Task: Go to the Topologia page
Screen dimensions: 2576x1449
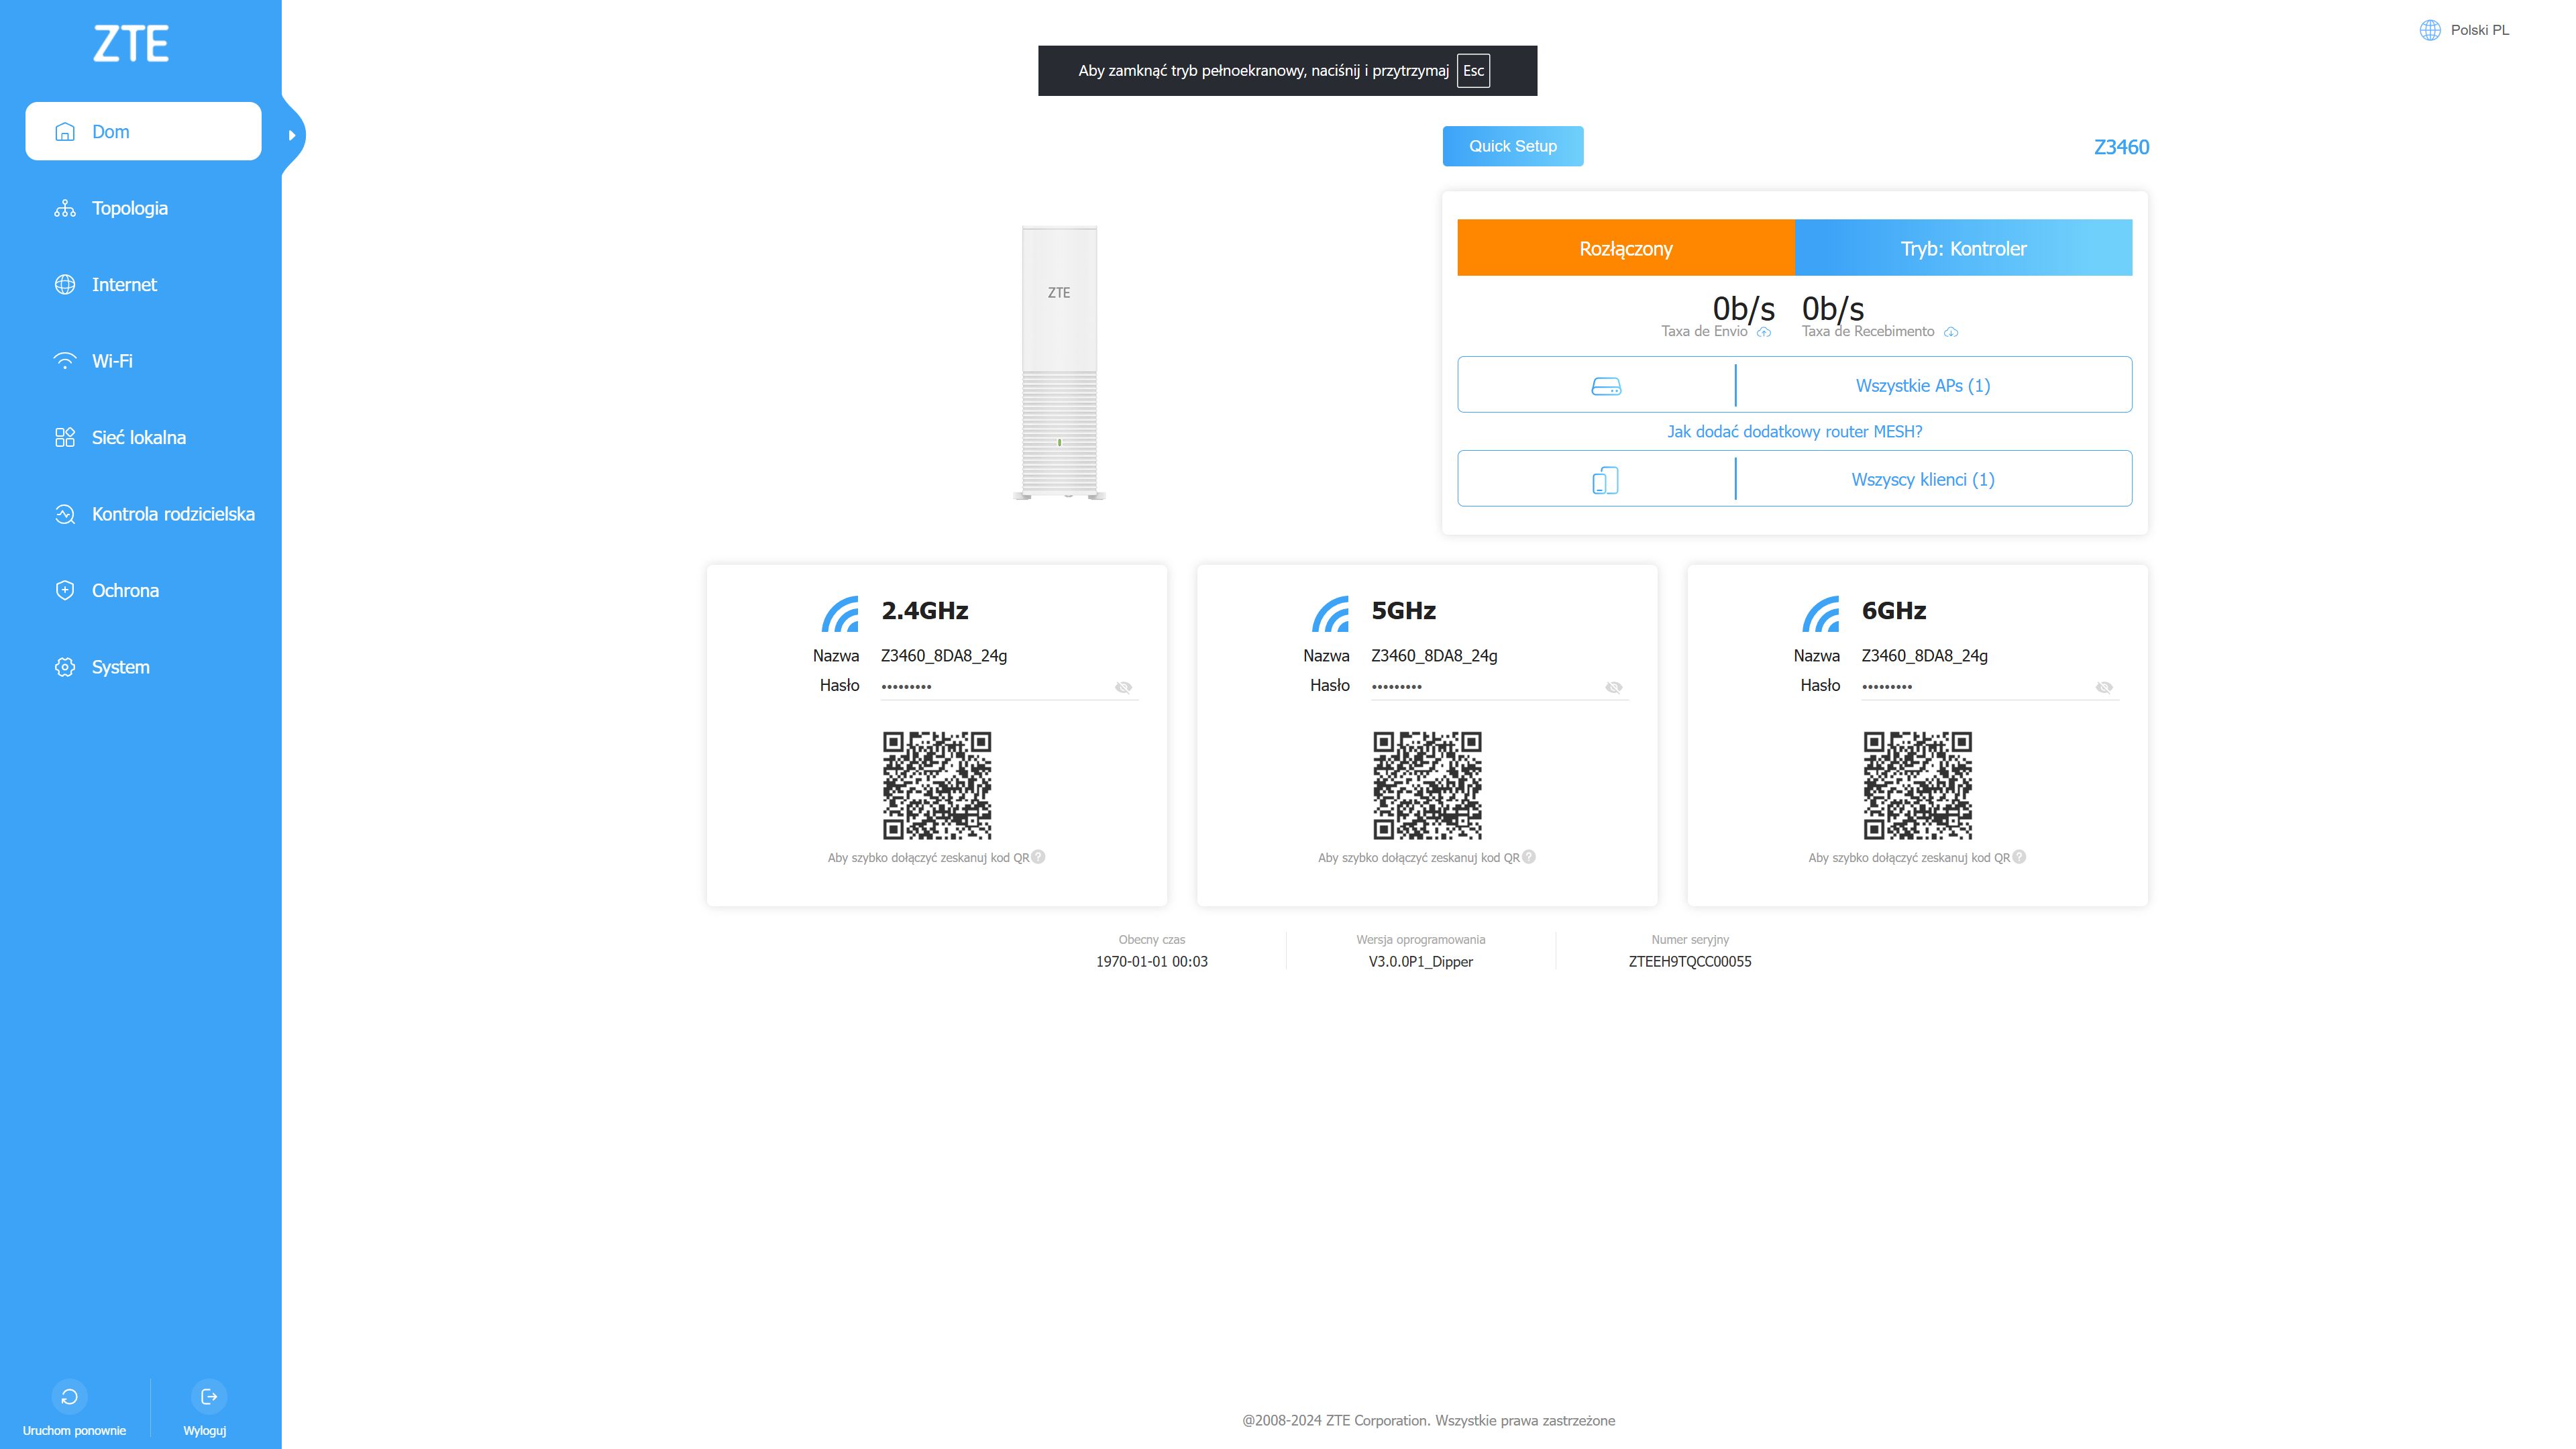Action: [129, 208]
